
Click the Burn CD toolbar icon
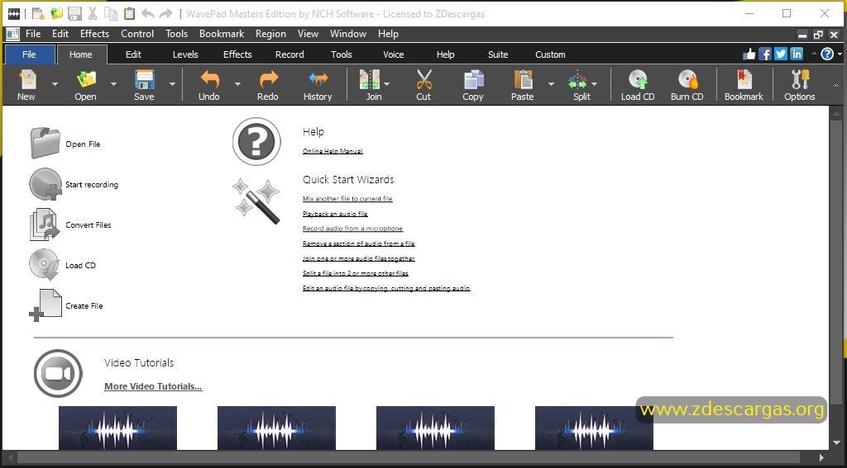(687, 80)
